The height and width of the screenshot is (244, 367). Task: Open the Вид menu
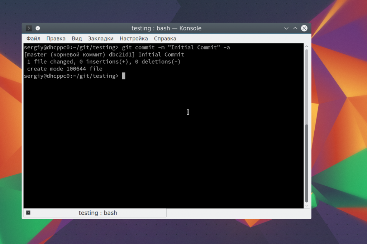77,39
